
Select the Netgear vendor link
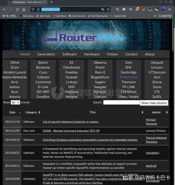click(x=71, y=97)
